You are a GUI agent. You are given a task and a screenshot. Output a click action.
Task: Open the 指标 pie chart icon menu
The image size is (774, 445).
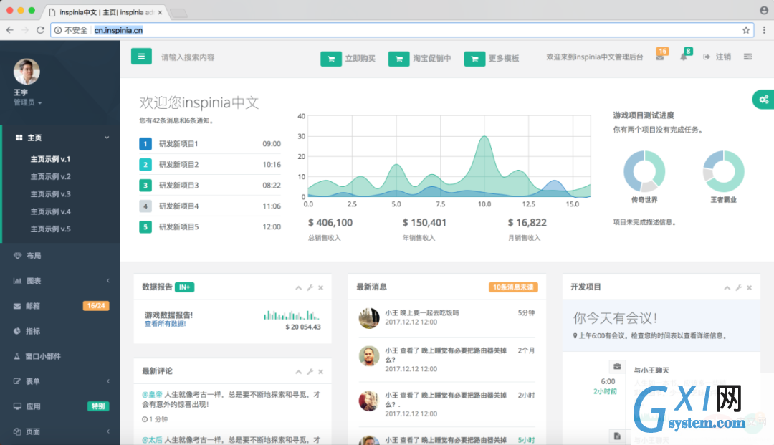click(x=17, y=331)
